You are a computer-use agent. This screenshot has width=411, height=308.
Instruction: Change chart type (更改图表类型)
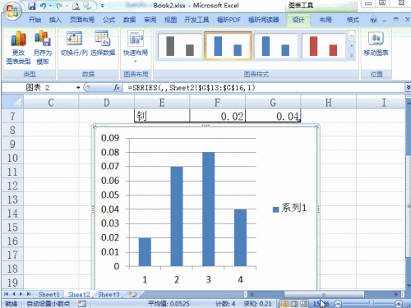[x=18, y=48]
